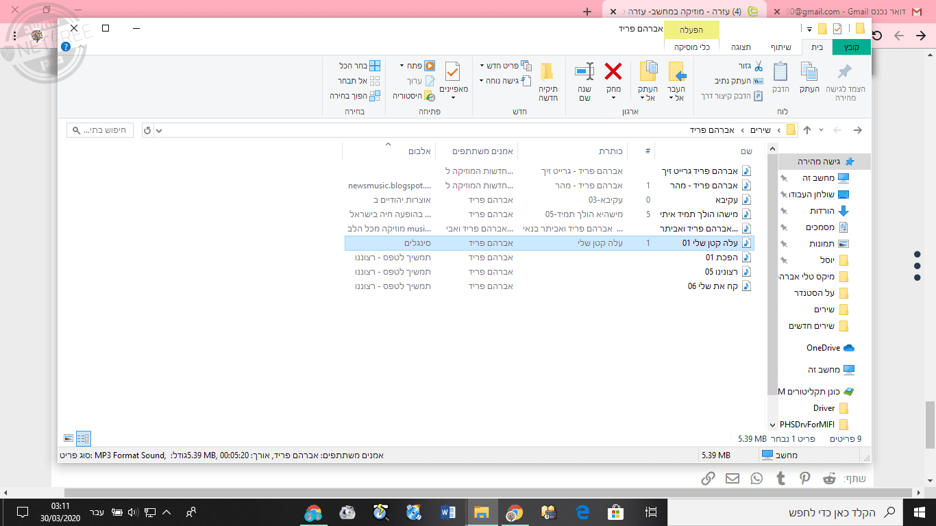936x526 pixels.
Task: Refresh the current folder view
Action: tap(147, 130)
